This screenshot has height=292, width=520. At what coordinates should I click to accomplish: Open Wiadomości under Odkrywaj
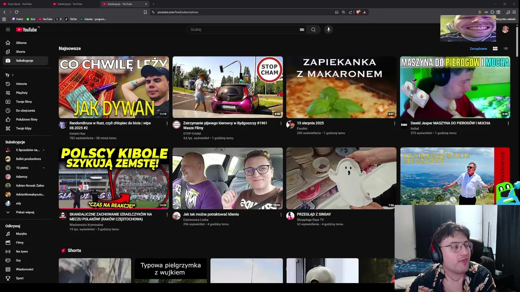[26, 269]
